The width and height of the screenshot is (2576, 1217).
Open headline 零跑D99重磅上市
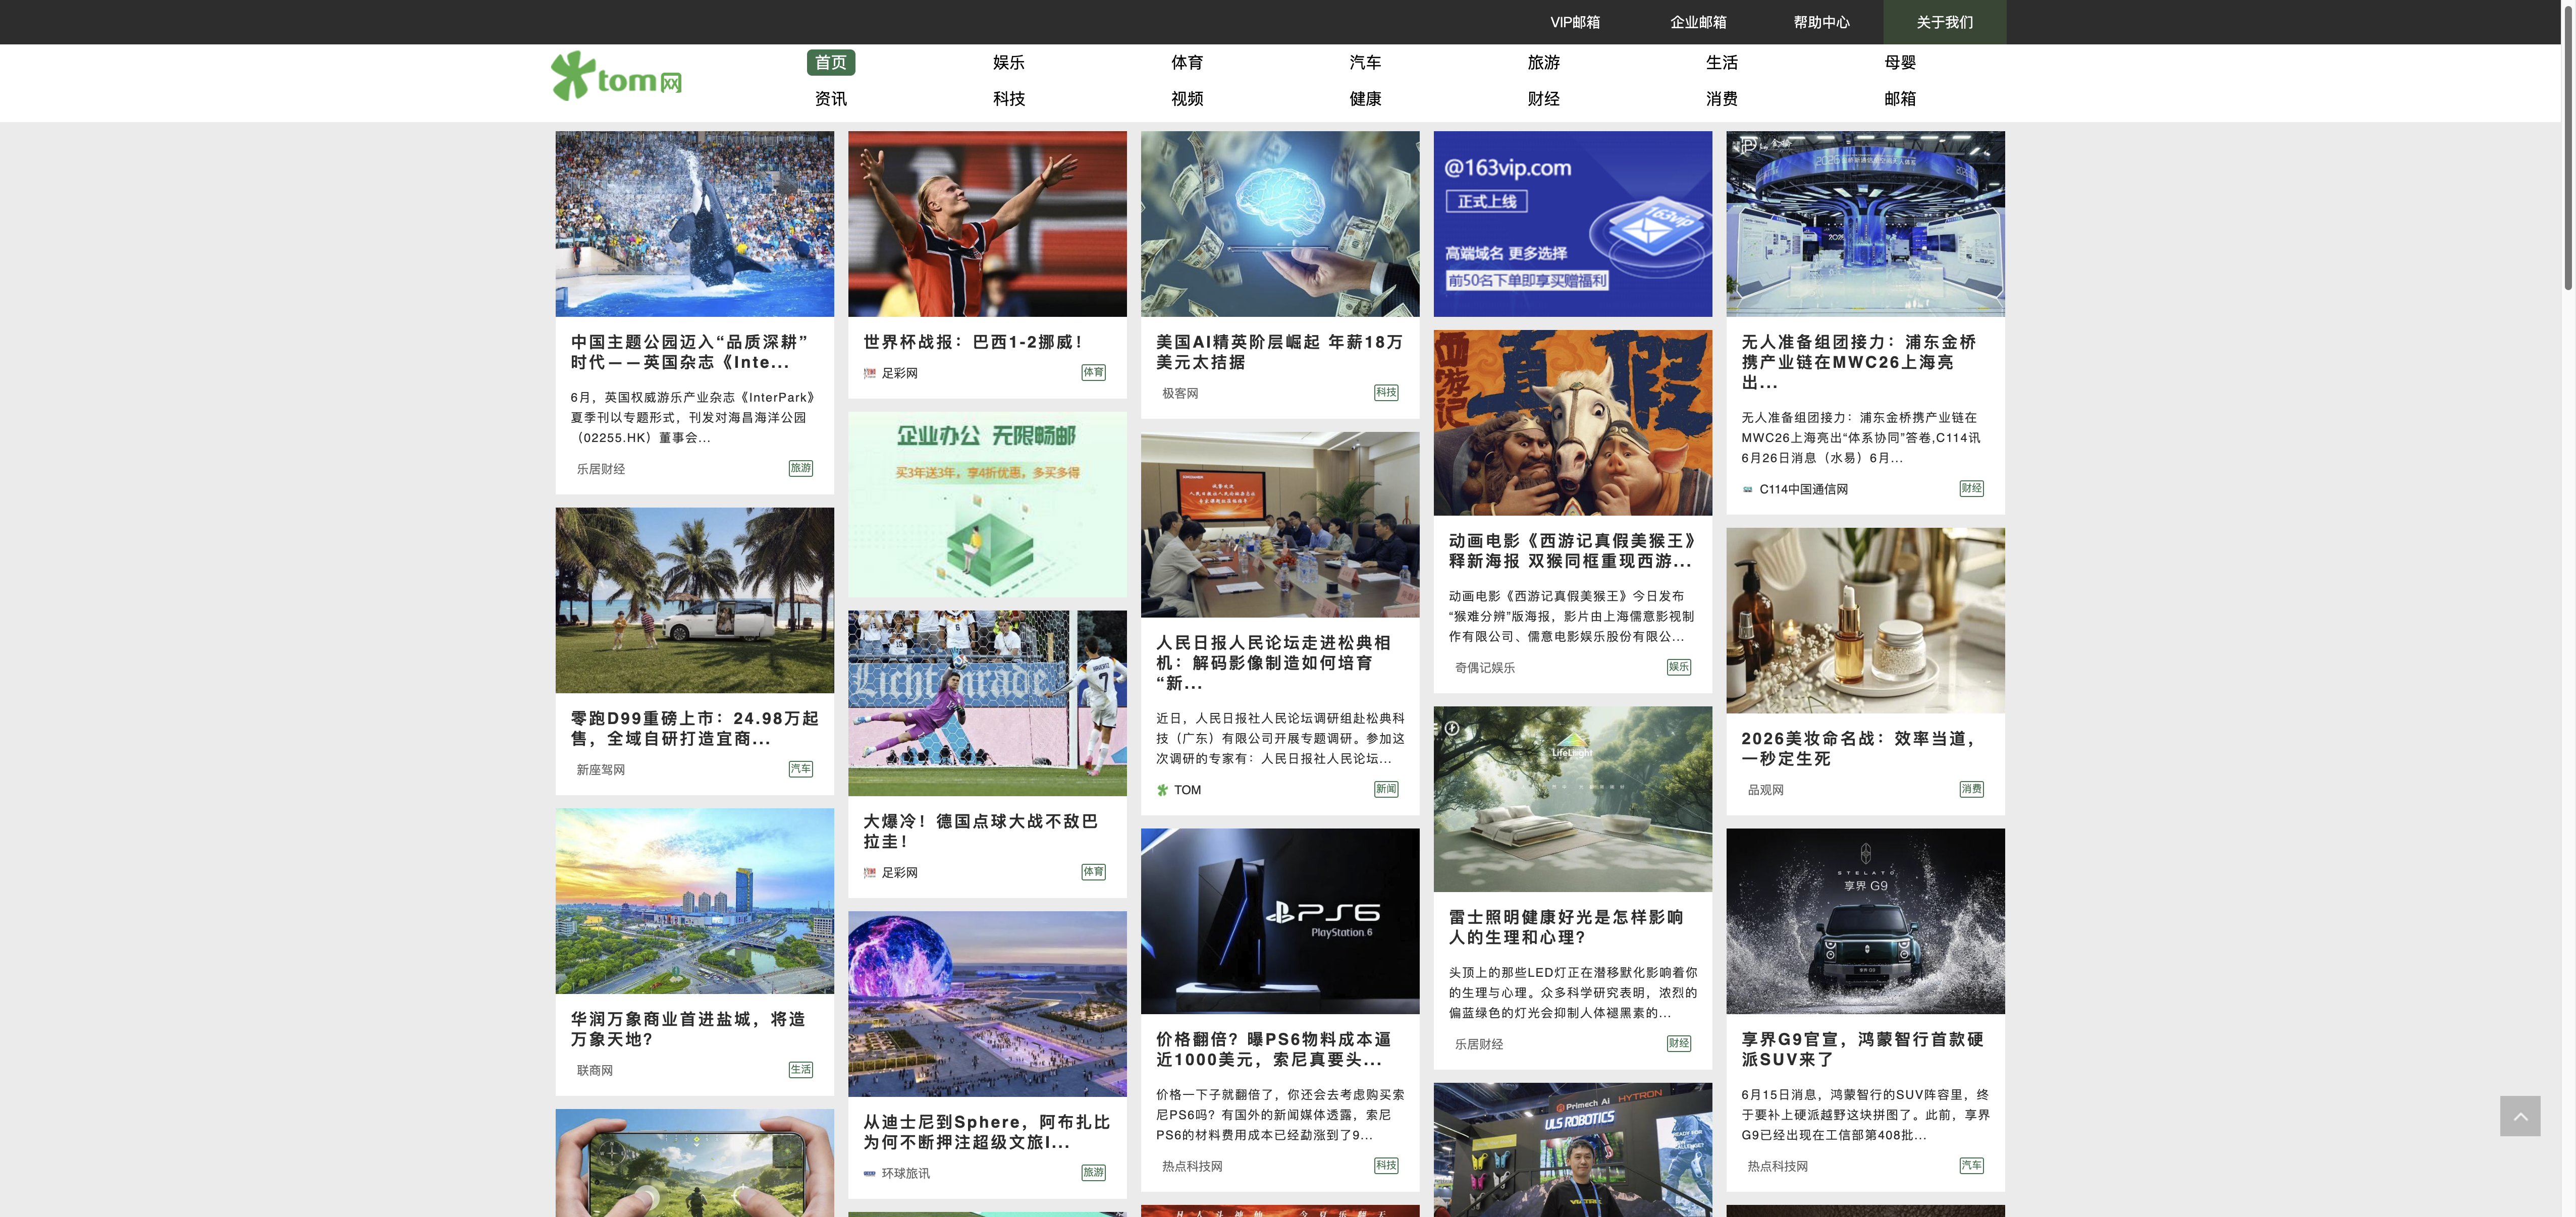(694, 728)
